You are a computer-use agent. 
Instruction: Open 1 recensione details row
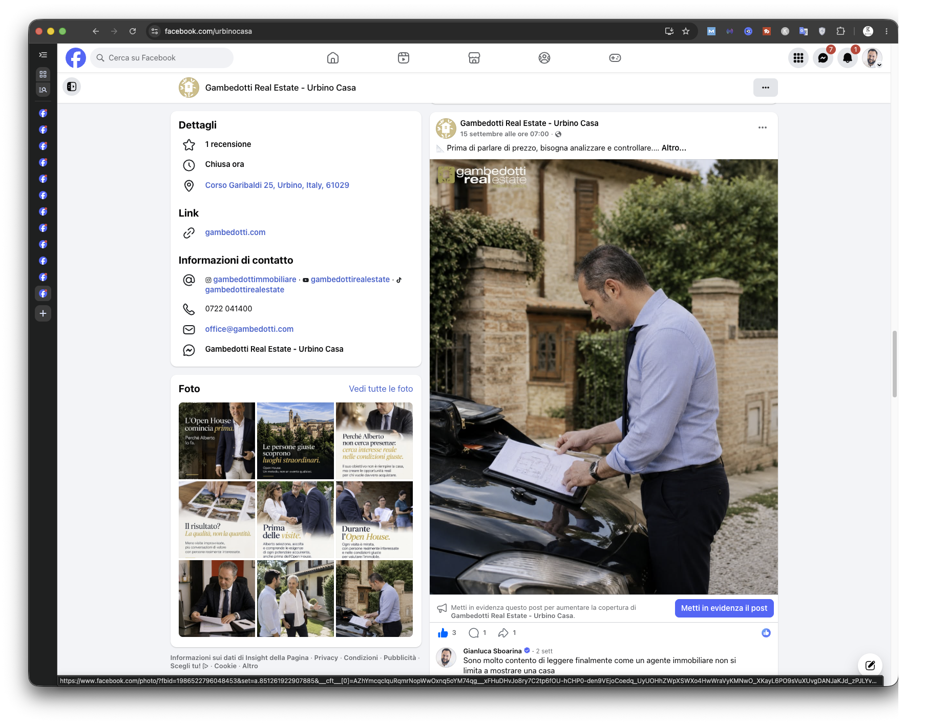(228, 144)
